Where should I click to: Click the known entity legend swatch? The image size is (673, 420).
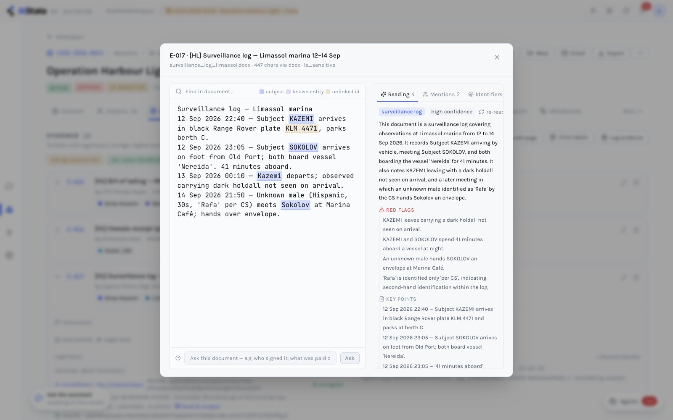point(288,92)
